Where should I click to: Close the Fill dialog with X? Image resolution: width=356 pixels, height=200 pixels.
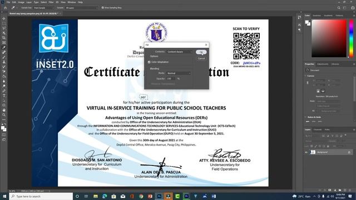click(x=206, y=45)
